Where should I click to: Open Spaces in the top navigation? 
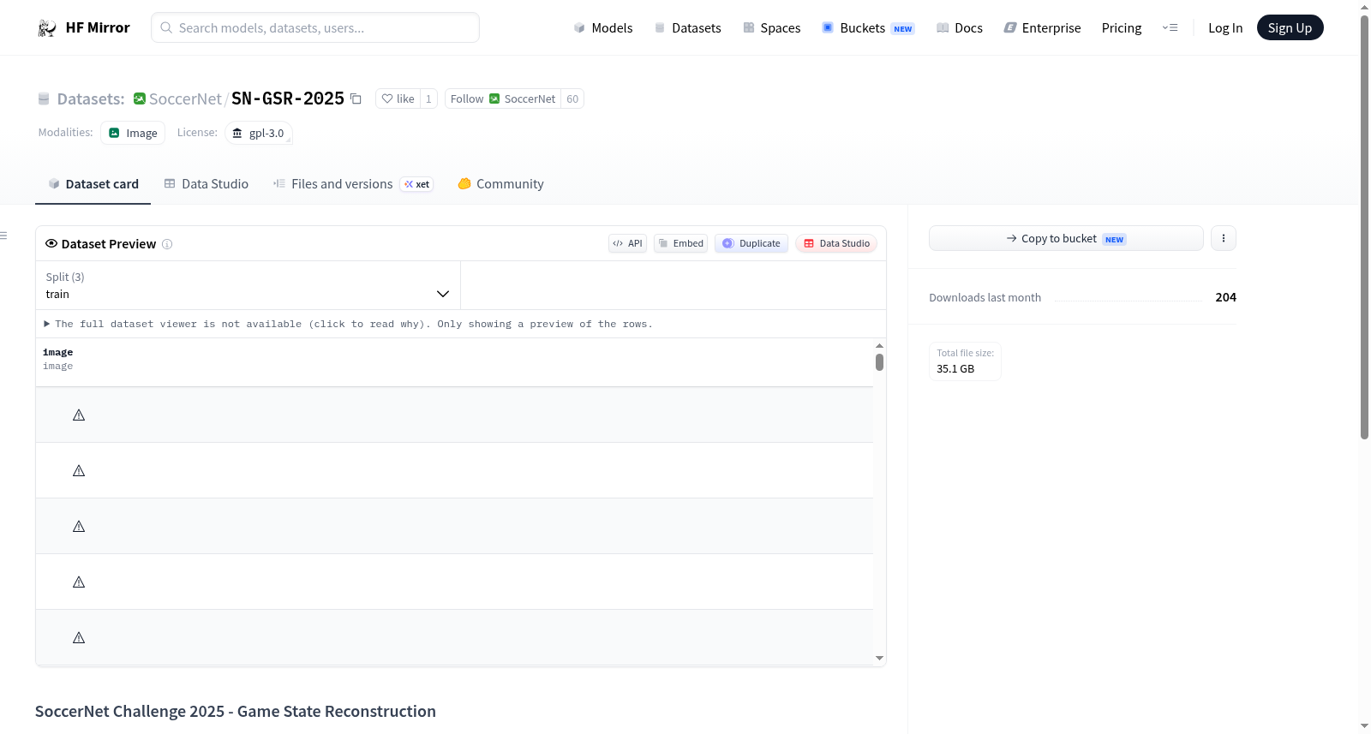click(x=771, y=28)
